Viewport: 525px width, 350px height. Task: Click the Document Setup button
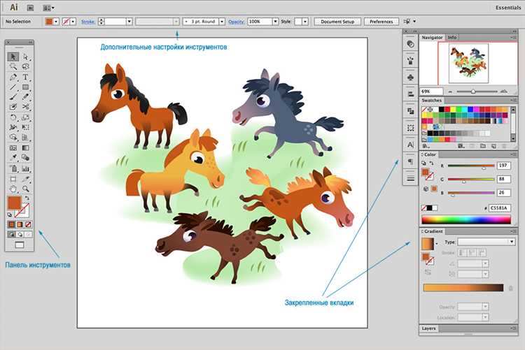(337, 22)
